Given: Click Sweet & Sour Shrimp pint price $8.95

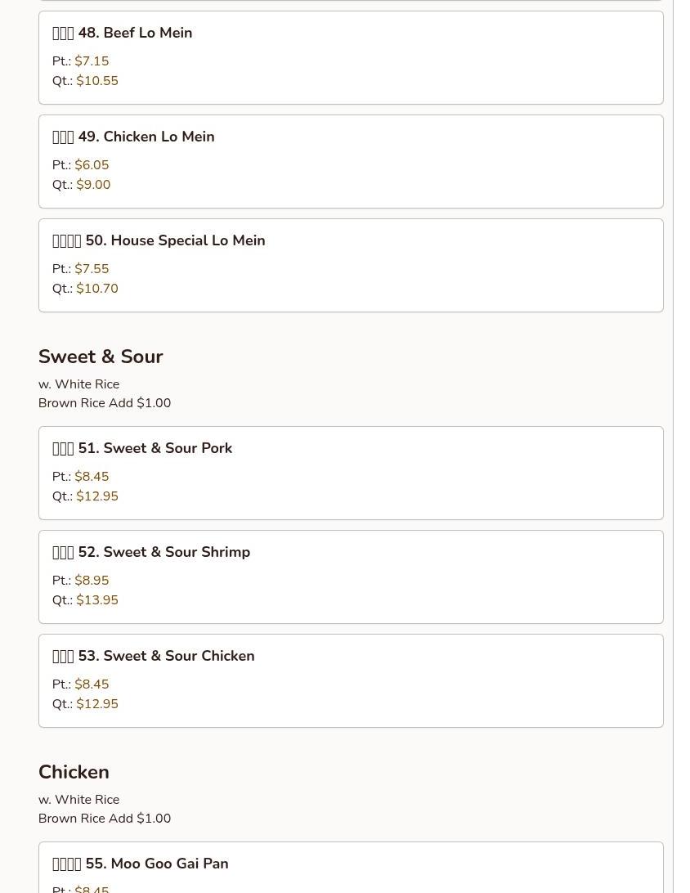Looking at the screenshot, I should [92, 581].
